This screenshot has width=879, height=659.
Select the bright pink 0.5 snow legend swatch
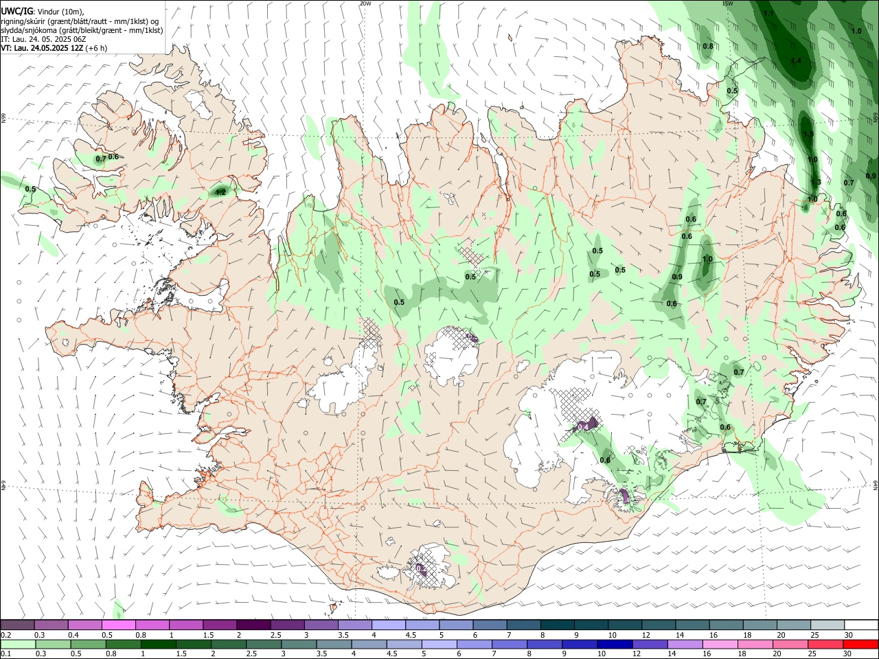point(119,625)
